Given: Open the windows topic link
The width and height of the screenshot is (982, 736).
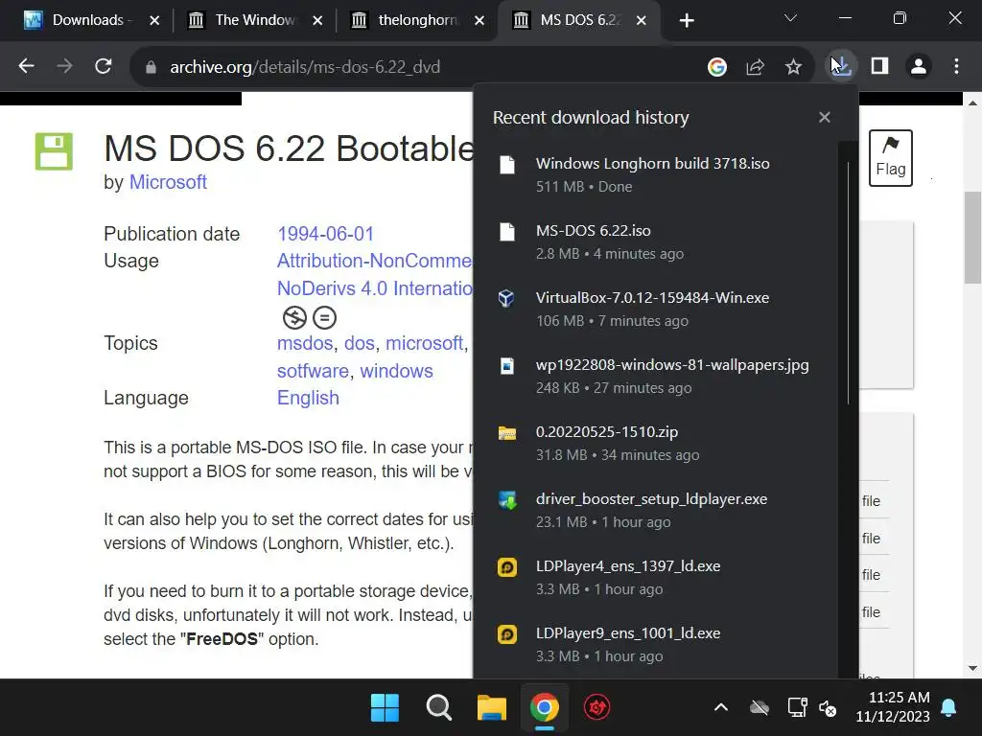Looking at the screenshot, I should point(396,371).
